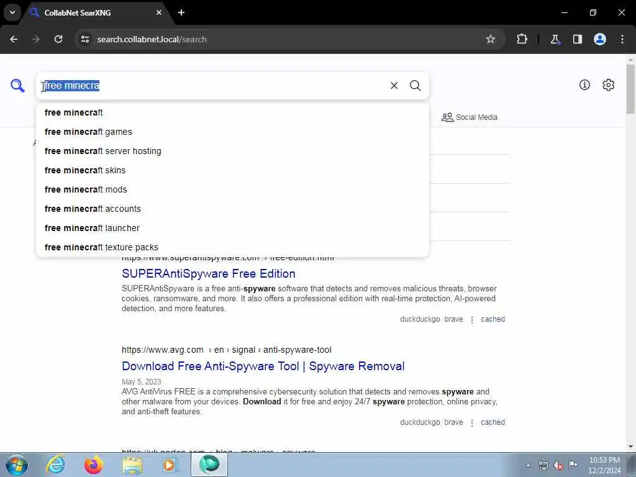Expand the tab search dropdown arrow

(x=12, y=12)
